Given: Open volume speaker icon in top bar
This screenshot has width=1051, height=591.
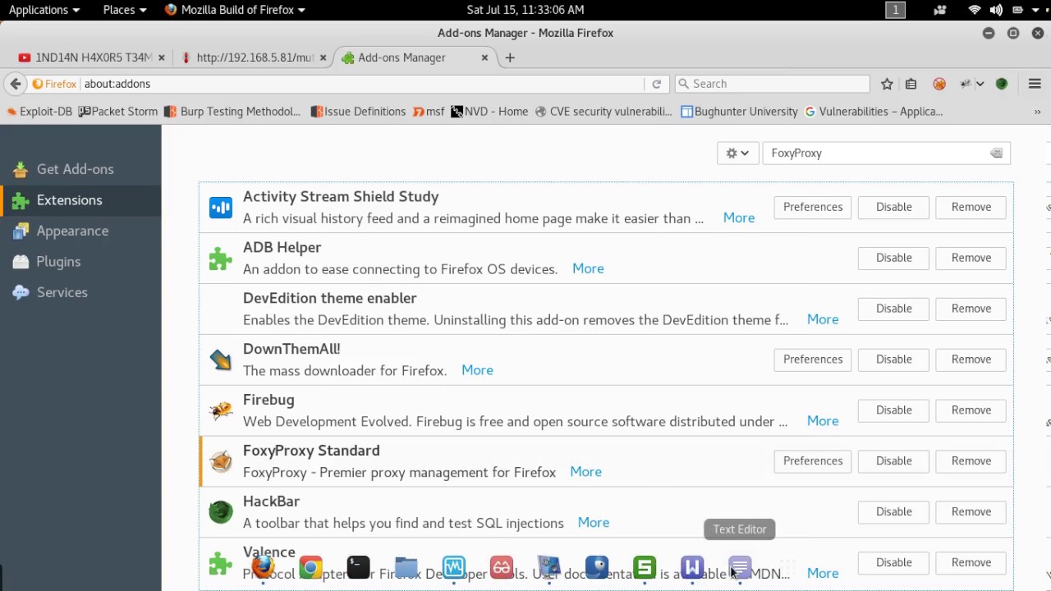Looking at the screenshot, I should point(996,10).
